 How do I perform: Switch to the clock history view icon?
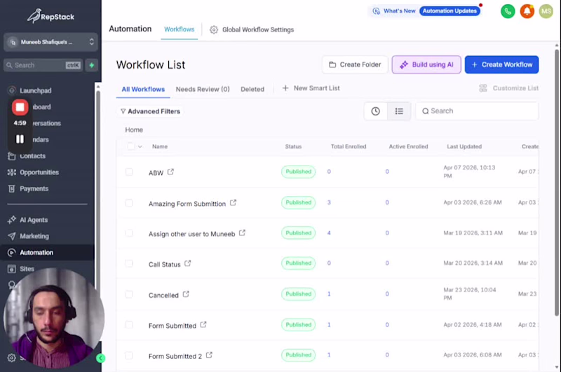[375, 111]
